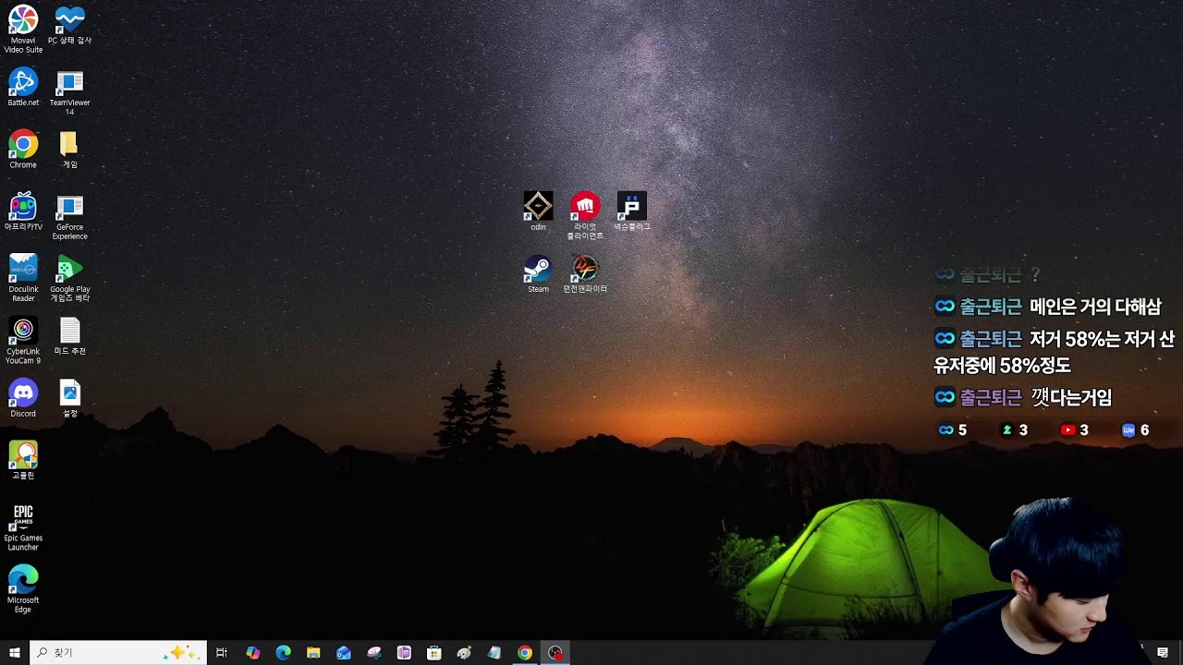Open the 고룡핀 desktop shortcut
Screen dimensions: 1183x665
pos(23,460)
